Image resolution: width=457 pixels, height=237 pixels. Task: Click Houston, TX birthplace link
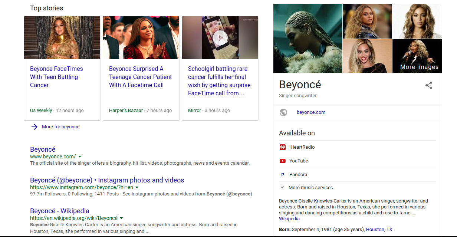tap(379, 230)
